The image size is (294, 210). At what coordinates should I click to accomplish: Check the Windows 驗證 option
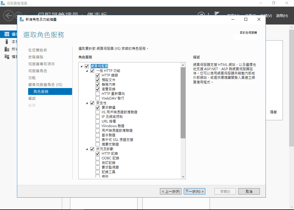[x=98, y=126]
